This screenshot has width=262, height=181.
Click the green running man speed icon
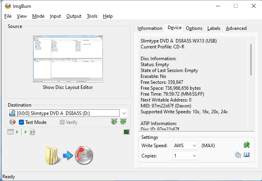(x=247, y=145)
